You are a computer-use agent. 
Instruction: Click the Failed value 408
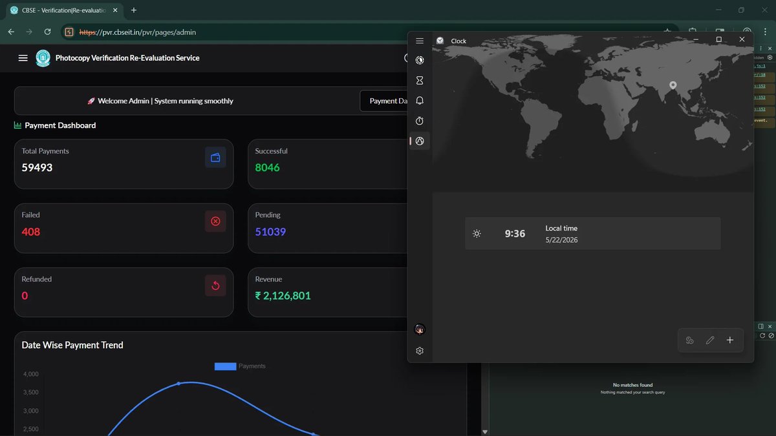[x=30, y=231]
